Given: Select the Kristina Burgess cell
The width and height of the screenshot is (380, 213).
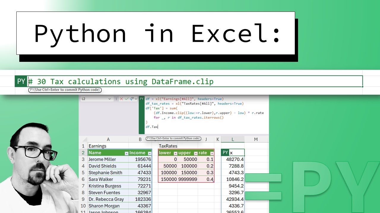Looking at the screenshot, I should pos(108,186).
